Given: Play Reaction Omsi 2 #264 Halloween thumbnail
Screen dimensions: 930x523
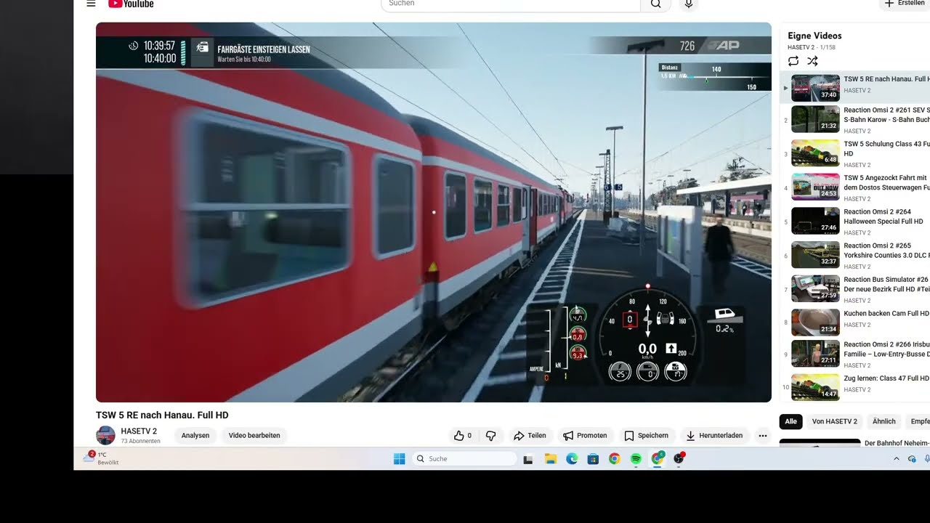Looking at the screenshot, I should 815,221.
